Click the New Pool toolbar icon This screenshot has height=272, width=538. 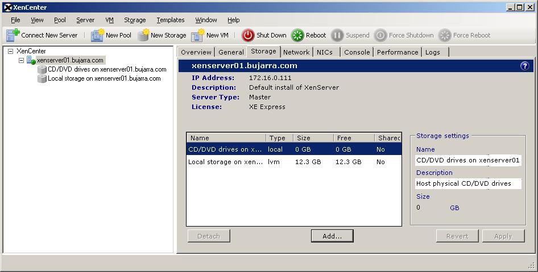[x=97, y=35]
